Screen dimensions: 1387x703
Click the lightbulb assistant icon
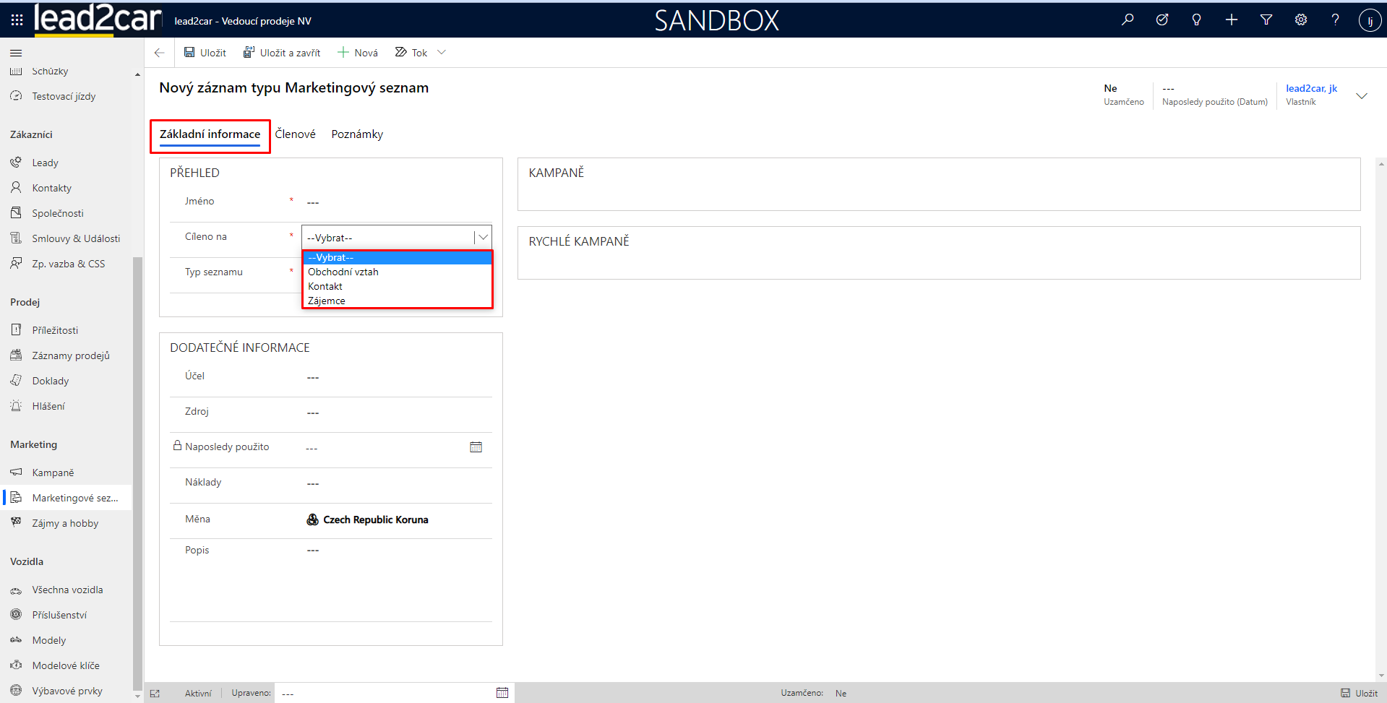coord(1196,20)
